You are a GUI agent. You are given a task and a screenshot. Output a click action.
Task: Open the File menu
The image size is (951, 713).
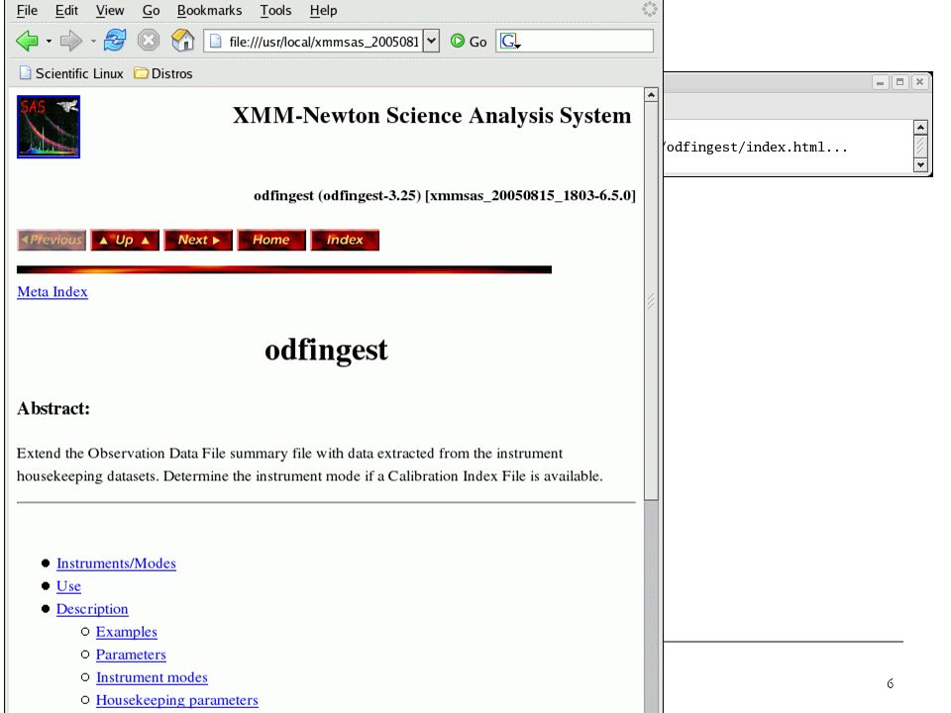point(27,10)
